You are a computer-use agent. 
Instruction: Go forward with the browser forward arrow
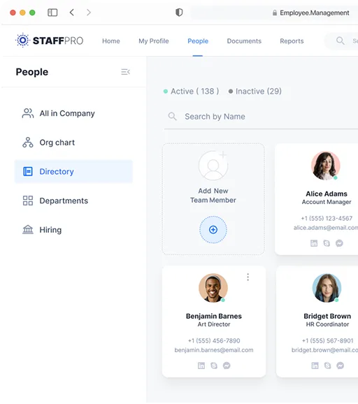89,13
